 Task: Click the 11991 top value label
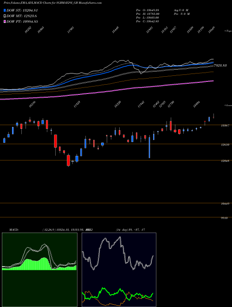click(71, 30)
